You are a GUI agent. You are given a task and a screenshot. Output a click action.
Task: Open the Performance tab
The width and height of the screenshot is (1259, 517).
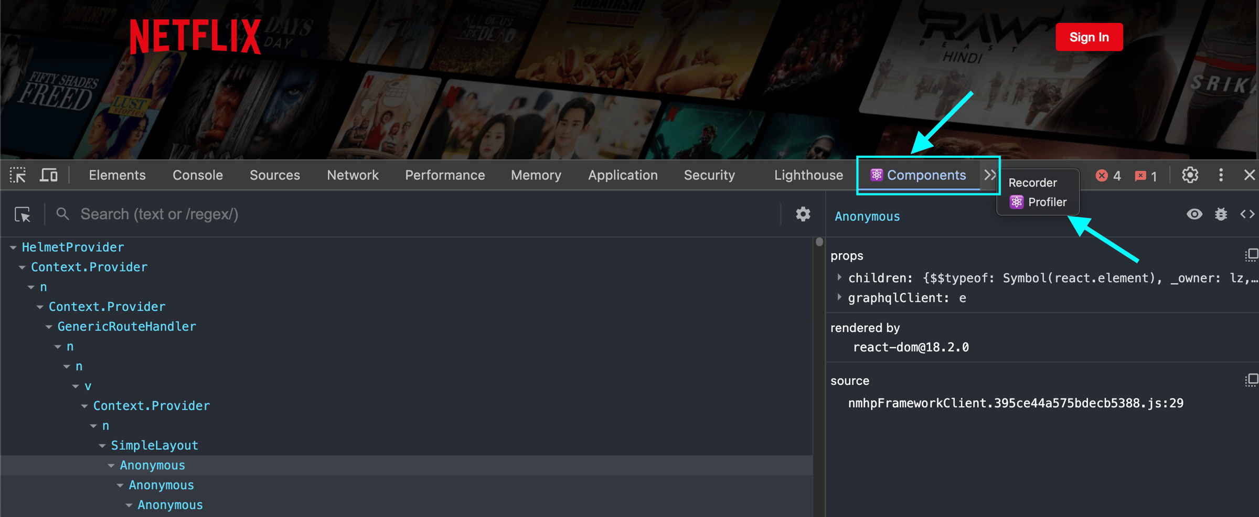click(x=445, y=175)
